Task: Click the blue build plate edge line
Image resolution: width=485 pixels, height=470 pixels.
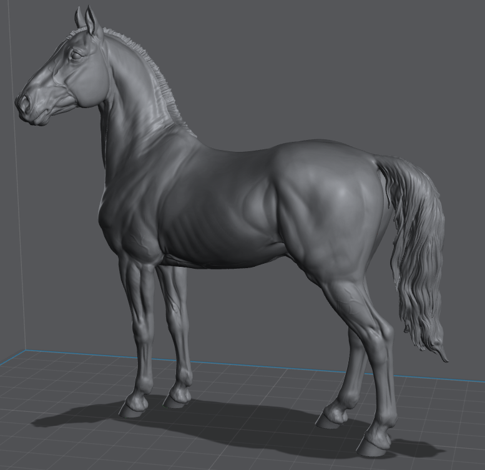Action: coord(250,366)
